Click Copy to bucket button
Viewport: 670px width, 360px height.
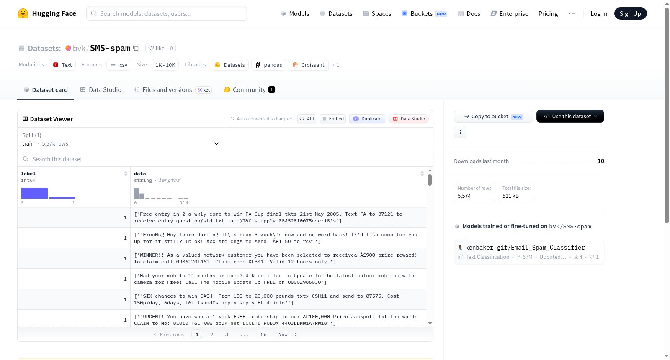click(493, 116)
